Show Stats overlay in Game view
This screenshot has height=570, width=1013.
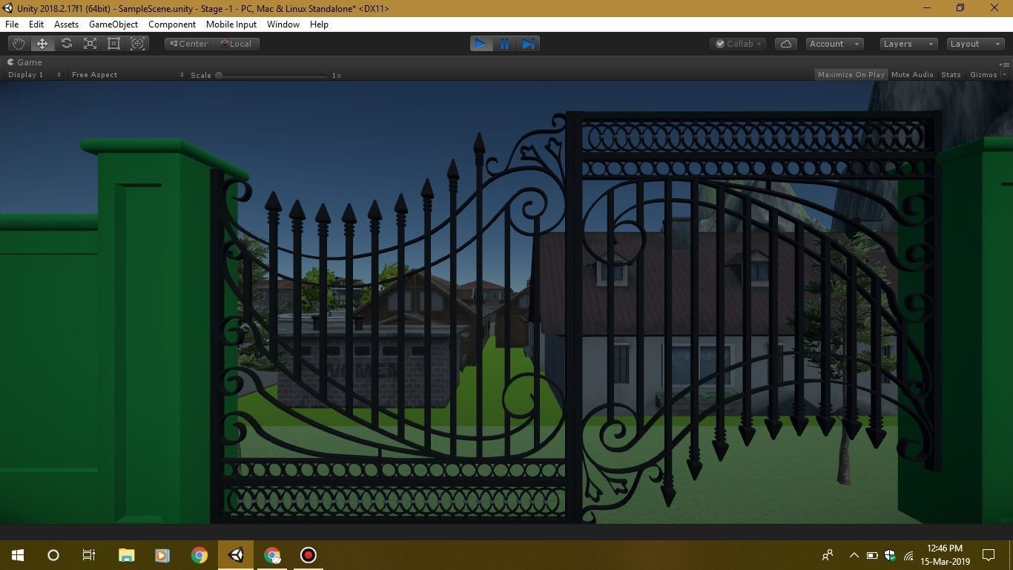coord(951,74)
